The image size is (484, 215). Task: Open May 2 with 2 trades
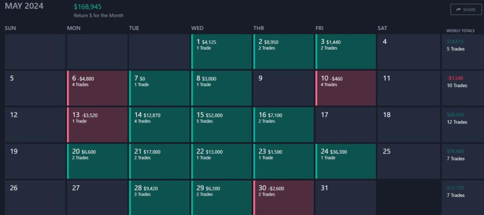(x=284, y=51)
